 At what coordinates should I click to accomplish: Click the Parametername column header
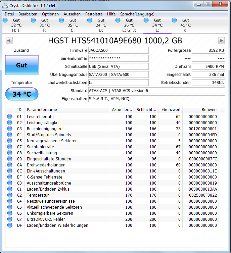pyautogui.click(x=67, y=110)
